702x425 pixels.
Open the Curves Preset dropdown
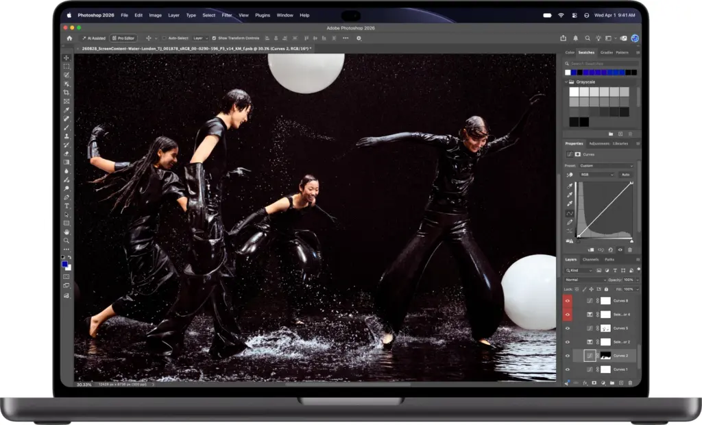click(606, 166)
